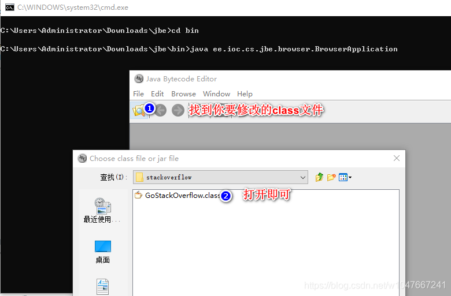This screenshot has height=296, width=451.
Task: Close the Choose class file dialog
Action: click(396, 158)
